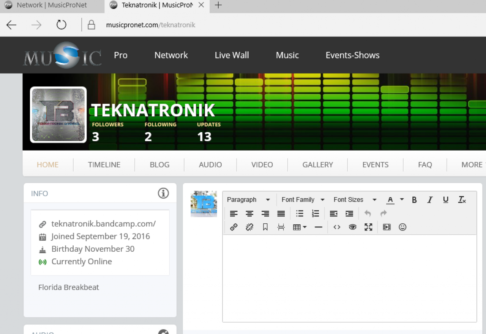486x334 pixels.
Task: Open the Paragraph format dropdown
Action: click(248, 200)
